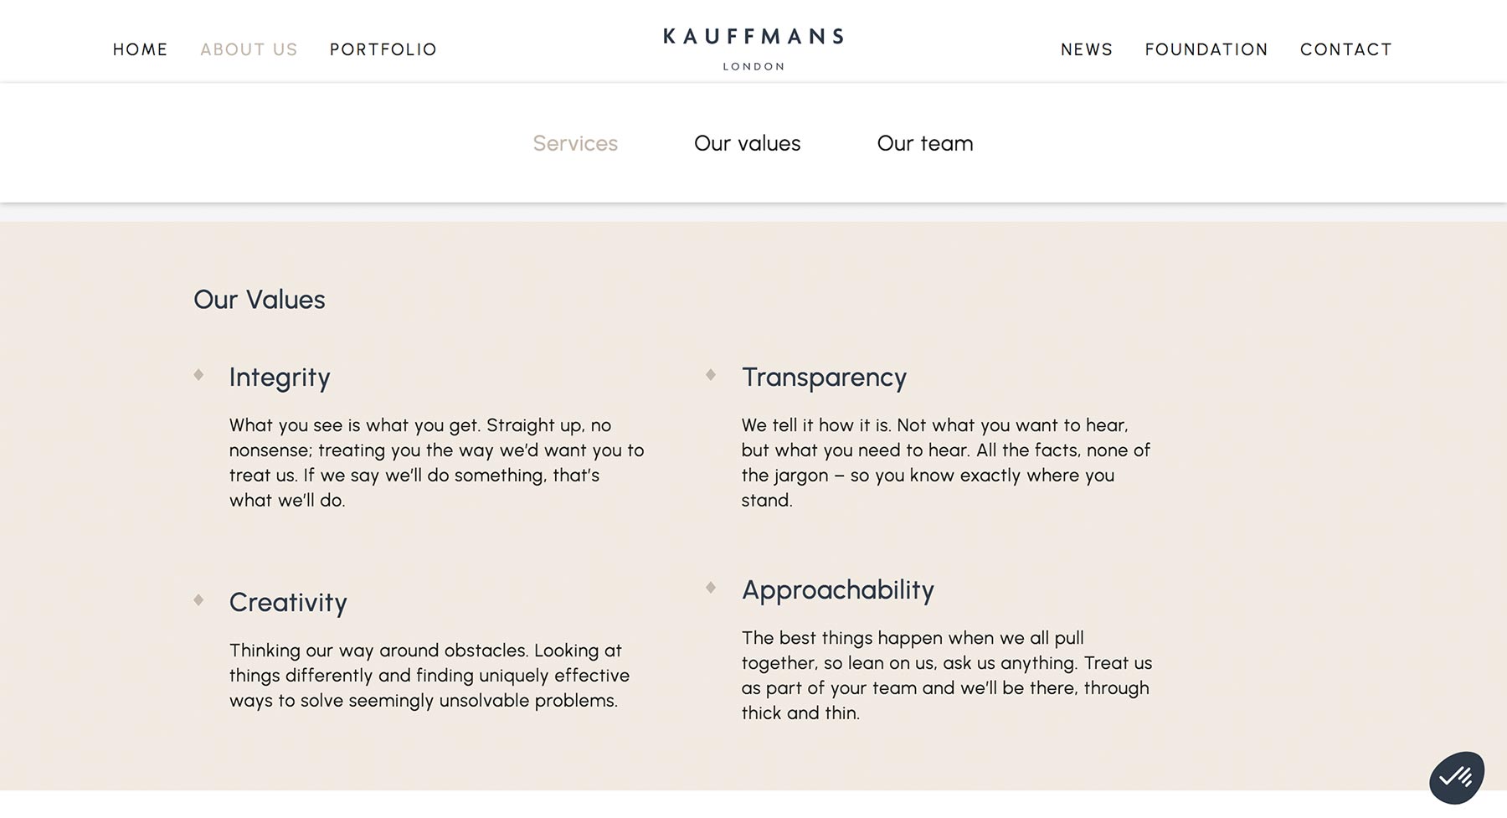Image resolution: width=1507 pixels, height=818 pixels.
Task: Go to About Us in navigation
Action: 249,49
